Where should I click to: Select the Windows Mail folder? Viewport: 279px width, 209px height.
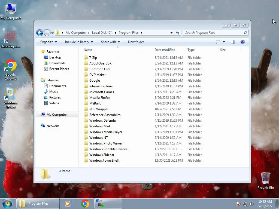pyautogui.click(x=99, y=126)
